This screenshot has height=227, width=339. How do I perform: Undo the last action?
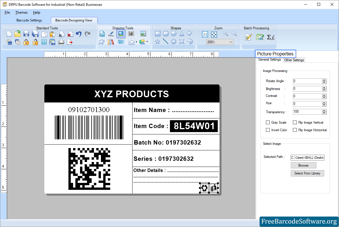tap(79, 34)
